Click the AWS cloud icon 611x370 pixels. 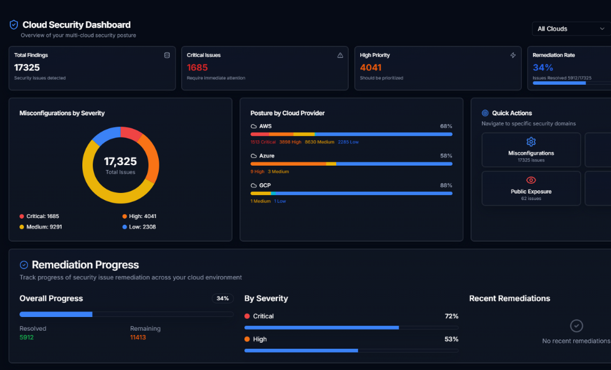[x=253, y=126]
